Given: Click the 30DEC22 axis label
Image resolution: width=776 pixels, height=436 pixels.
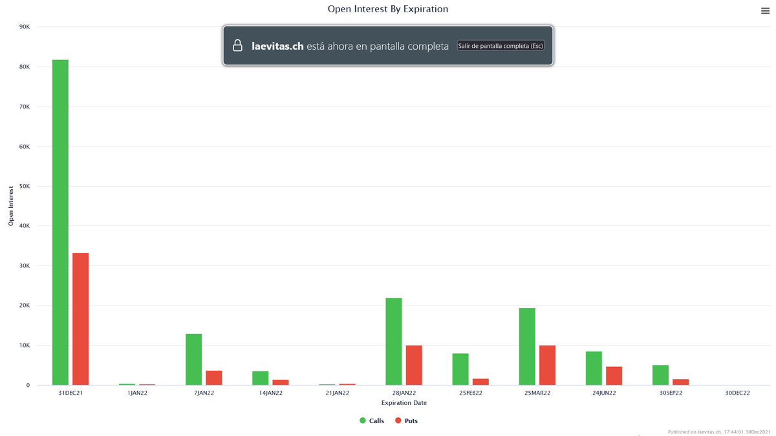Looking at the screenshot, I should (x=737, y=393).
